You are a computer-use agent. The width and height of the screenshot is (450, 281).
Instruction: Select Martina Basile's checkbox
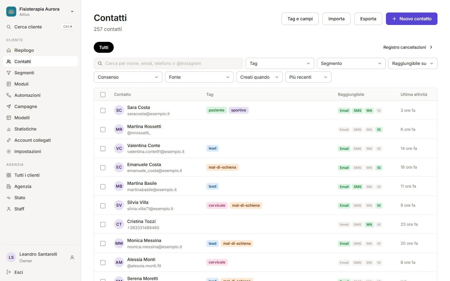(103, 187)
